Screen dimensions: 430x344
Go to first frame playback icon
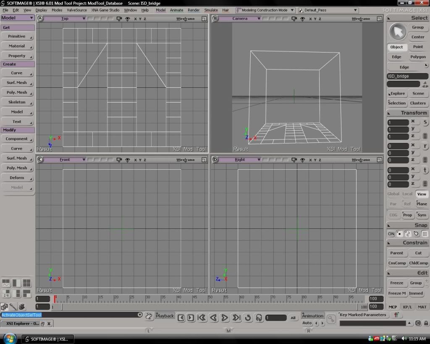[202, 318]
